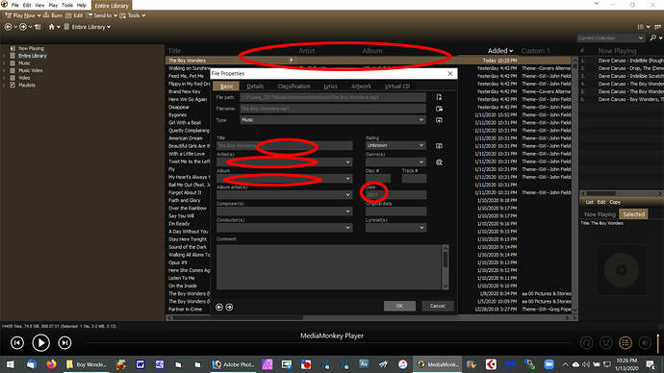Click into the Disc # field
This screenshot has height=373, width=664.
378,179
